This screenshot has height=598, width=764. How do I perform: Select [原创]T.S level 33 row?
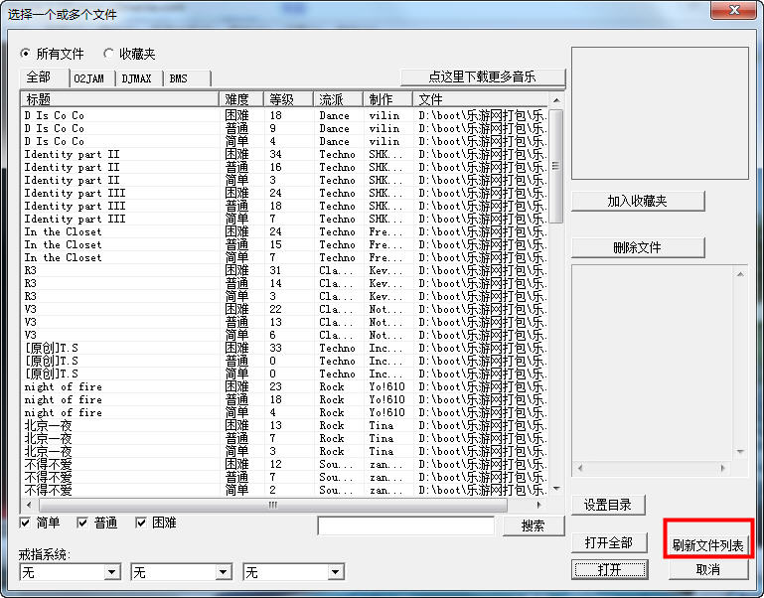click(x=285, y=348)
